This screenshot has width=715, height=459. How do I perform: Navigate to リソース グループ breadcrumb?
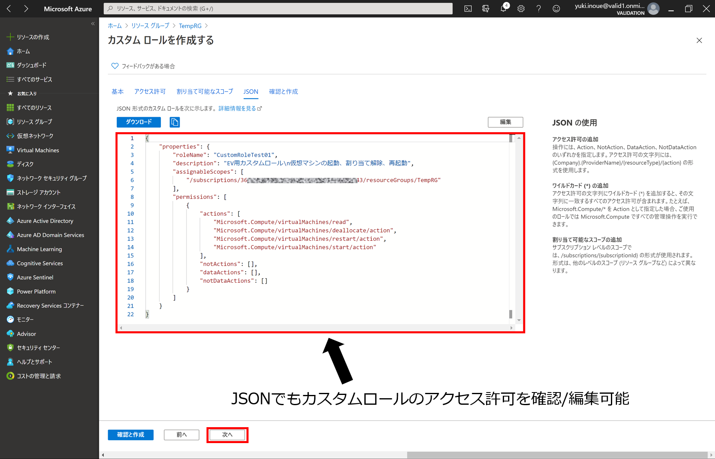[150, 26]
